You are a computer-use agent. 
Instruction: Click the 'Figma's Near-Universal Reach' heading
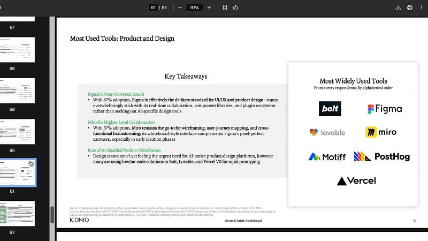[116, 94]
